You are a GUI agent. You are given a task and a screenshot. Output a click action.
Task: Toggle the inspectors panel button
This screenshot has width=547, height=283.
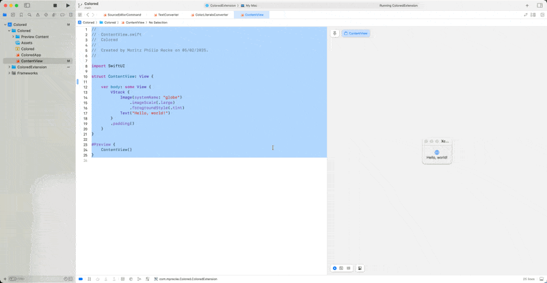coord(539,5)
